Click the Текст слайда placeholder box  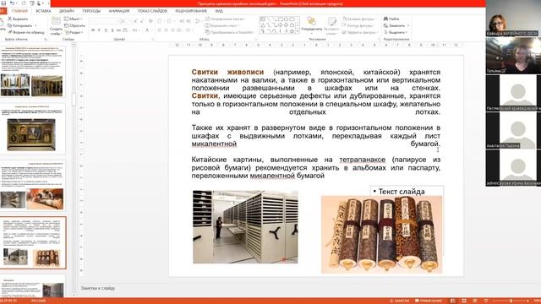tap(407, 192)
